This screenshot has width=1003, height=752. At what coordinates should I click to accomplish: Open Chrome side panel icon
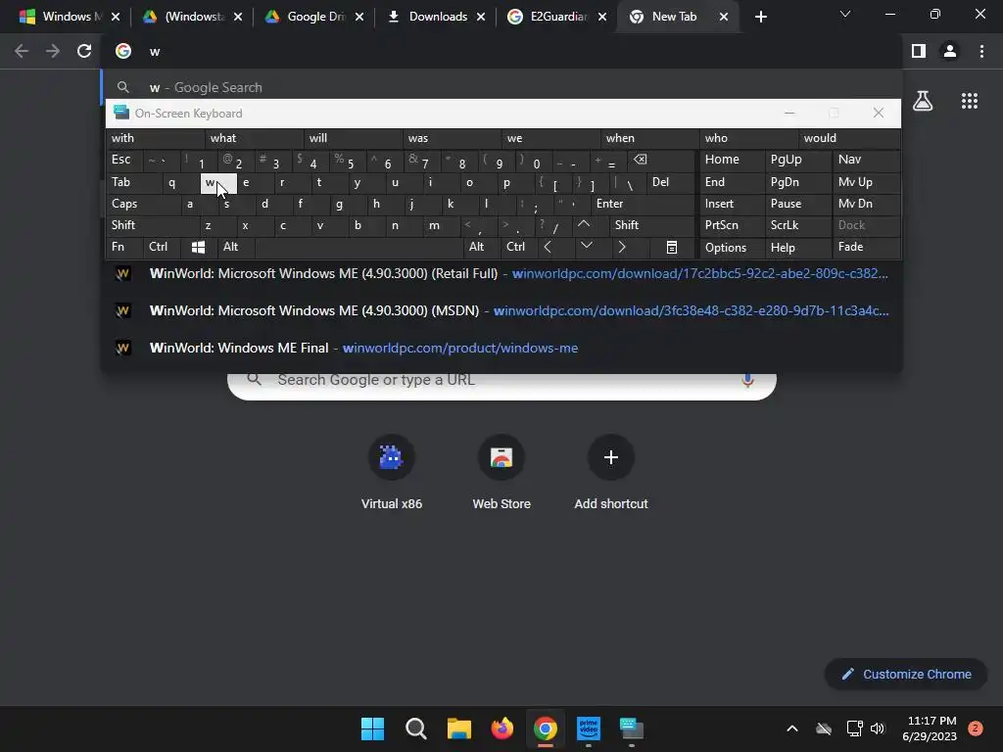click(919, 51)
